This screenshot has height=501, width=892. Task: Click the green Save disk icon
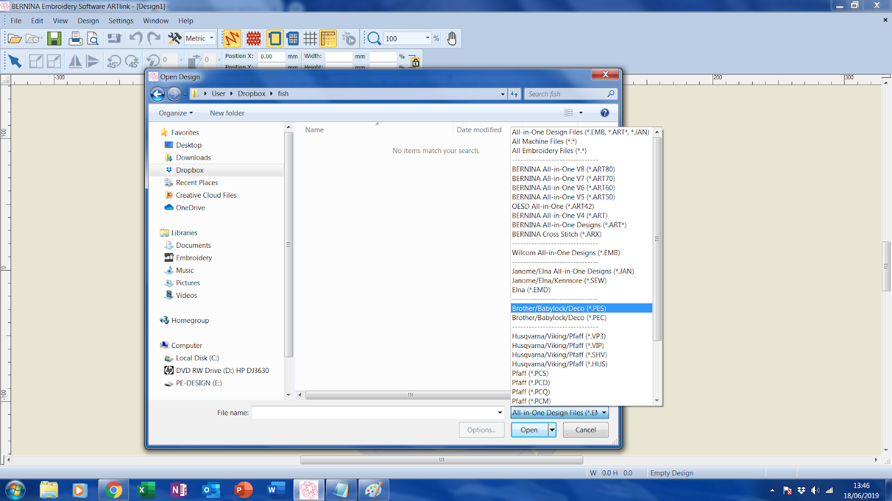[x=54, y=38]
